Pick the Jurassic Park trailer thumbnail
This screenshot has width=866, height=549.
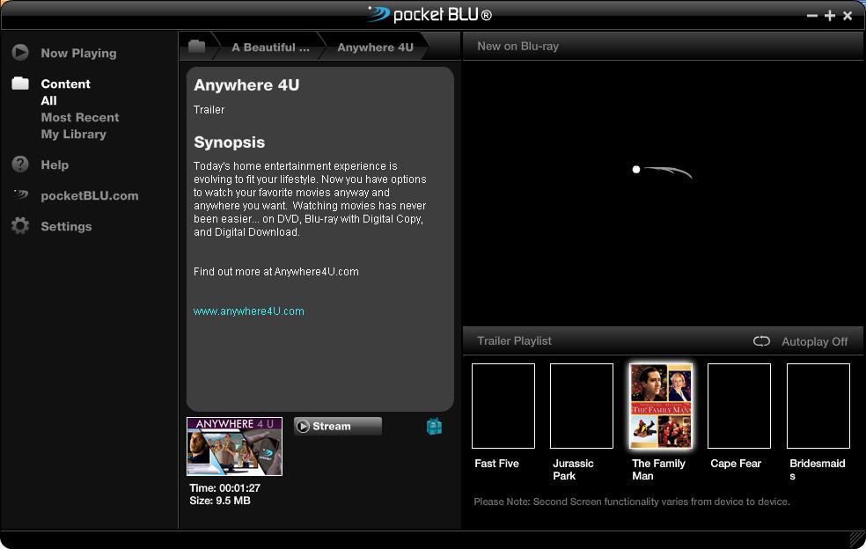pos(582,406)
